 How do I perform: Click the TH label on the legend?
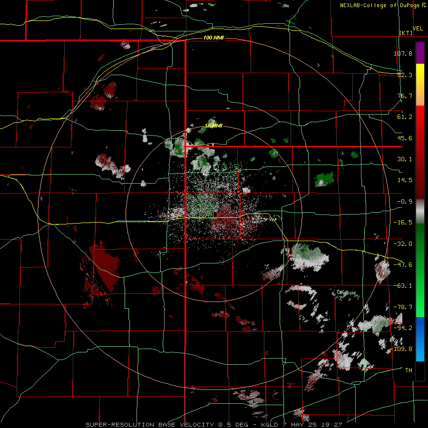click(x=409, y=370)
